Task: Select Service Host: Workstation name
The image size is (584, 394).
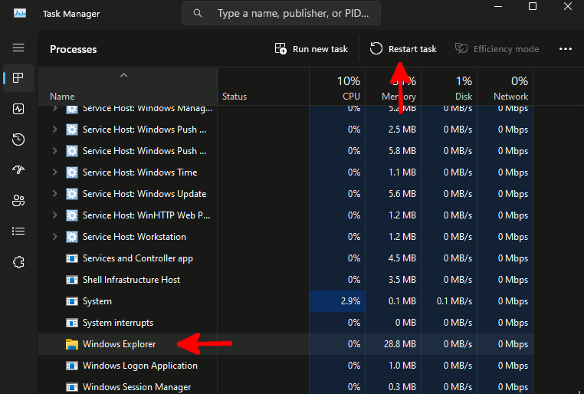Action: (x=134, y=237)
